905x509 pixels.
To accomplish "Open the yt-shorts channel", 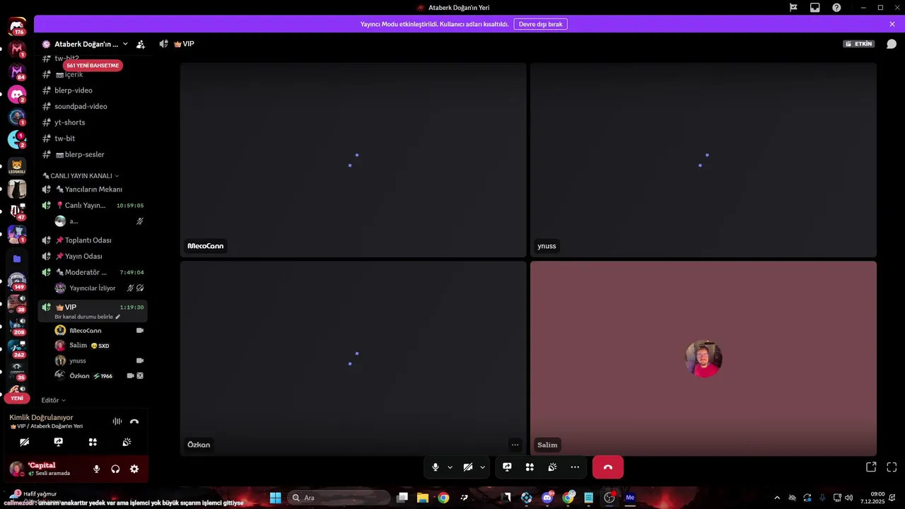I will click(x=93, y=122).
